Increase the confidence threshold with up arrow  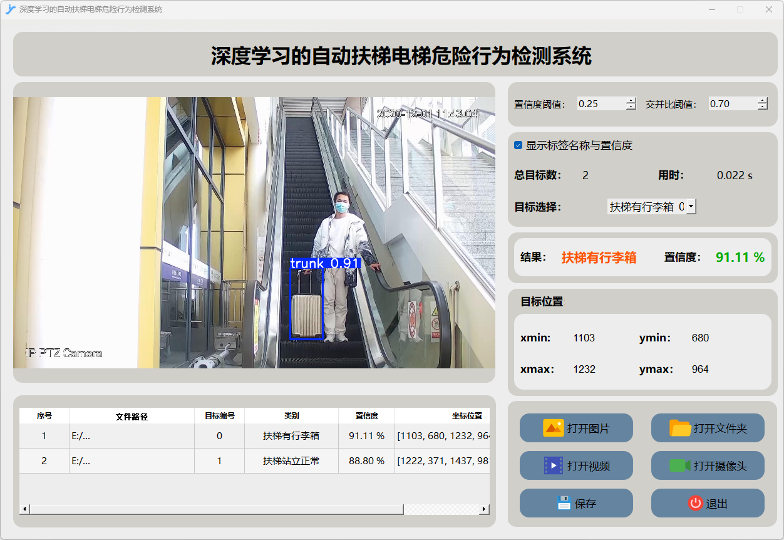click(x=631, y=100)
